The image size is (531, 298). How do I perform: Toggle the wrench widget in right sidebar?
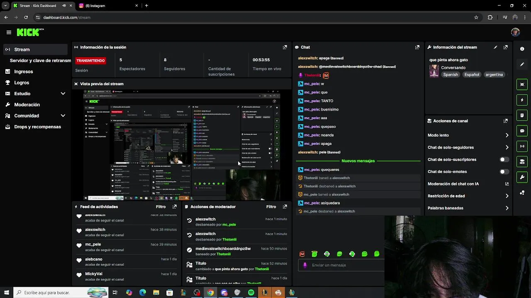522,177
